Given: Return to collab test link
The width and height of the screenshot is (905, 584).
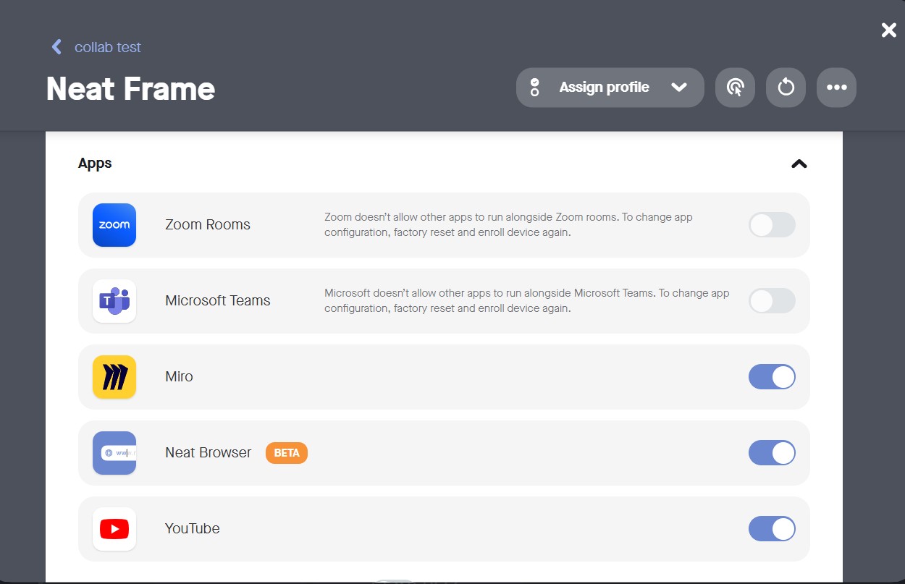Looking at the screenshot, I should pyautogui.click(x=108, y=47).
